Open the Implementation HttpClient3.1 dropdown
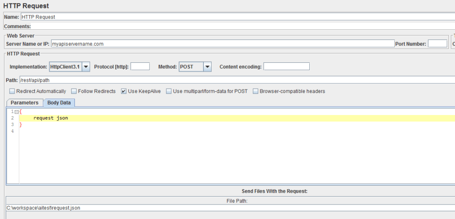Image resolution: width=455 pixels, height=219 pixels. pos(86,67)
